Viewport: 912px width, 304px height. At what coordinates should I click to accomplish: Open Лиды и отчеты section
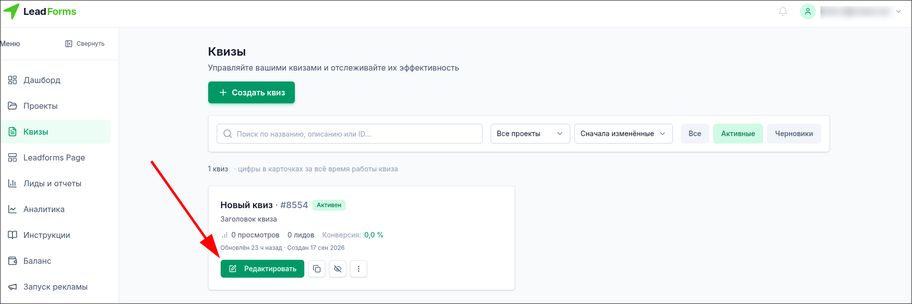[x=55, y=183]
